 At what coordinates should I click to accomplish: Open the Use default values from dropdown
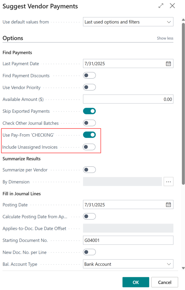pyautogui.click(x=169, y=21)
